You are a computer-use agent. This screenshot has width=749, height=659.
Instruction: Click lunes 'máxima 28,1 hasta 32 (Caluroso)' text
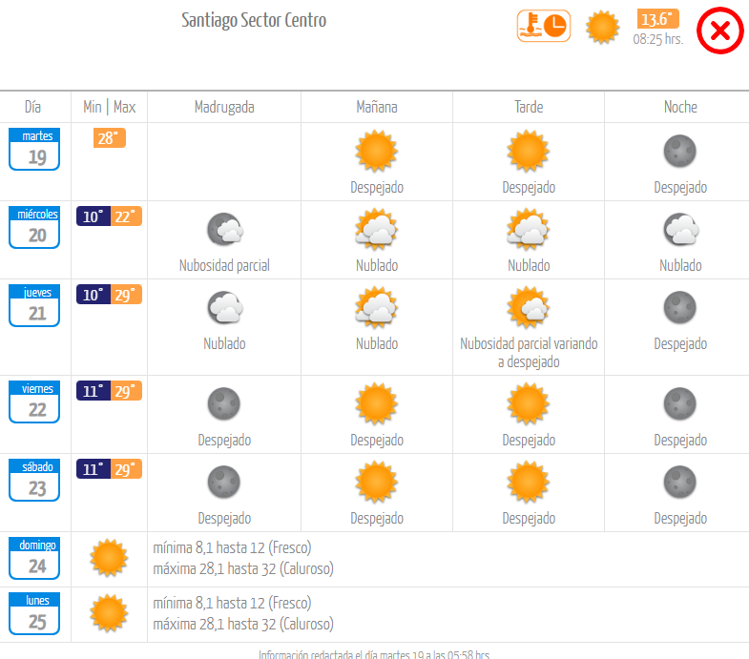point(243,624)
